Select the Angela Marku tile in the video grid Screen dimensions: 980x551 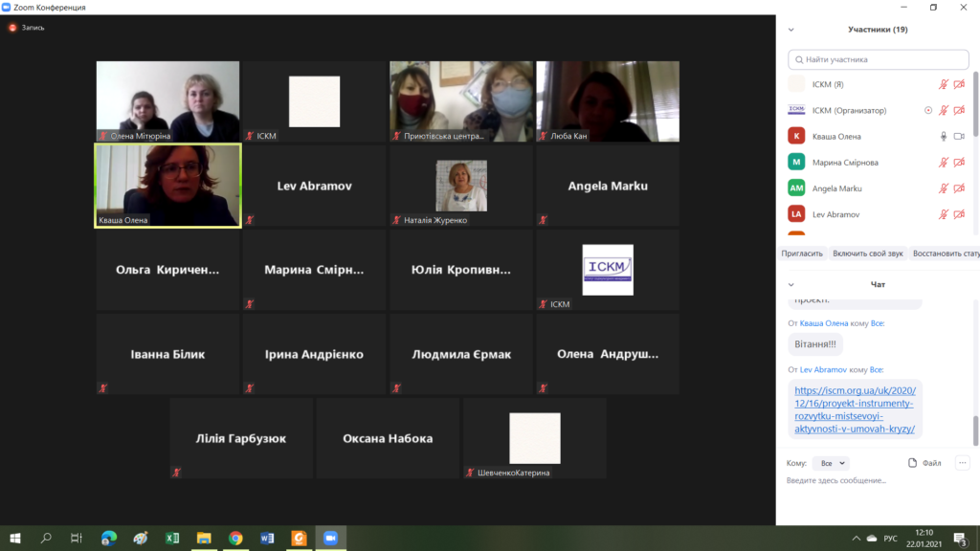coord(608,186)
